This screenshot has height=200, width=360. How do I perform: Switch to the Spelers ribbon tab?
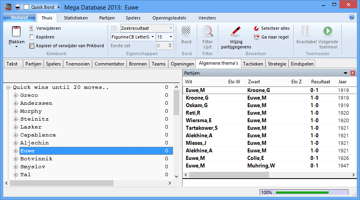133,18
